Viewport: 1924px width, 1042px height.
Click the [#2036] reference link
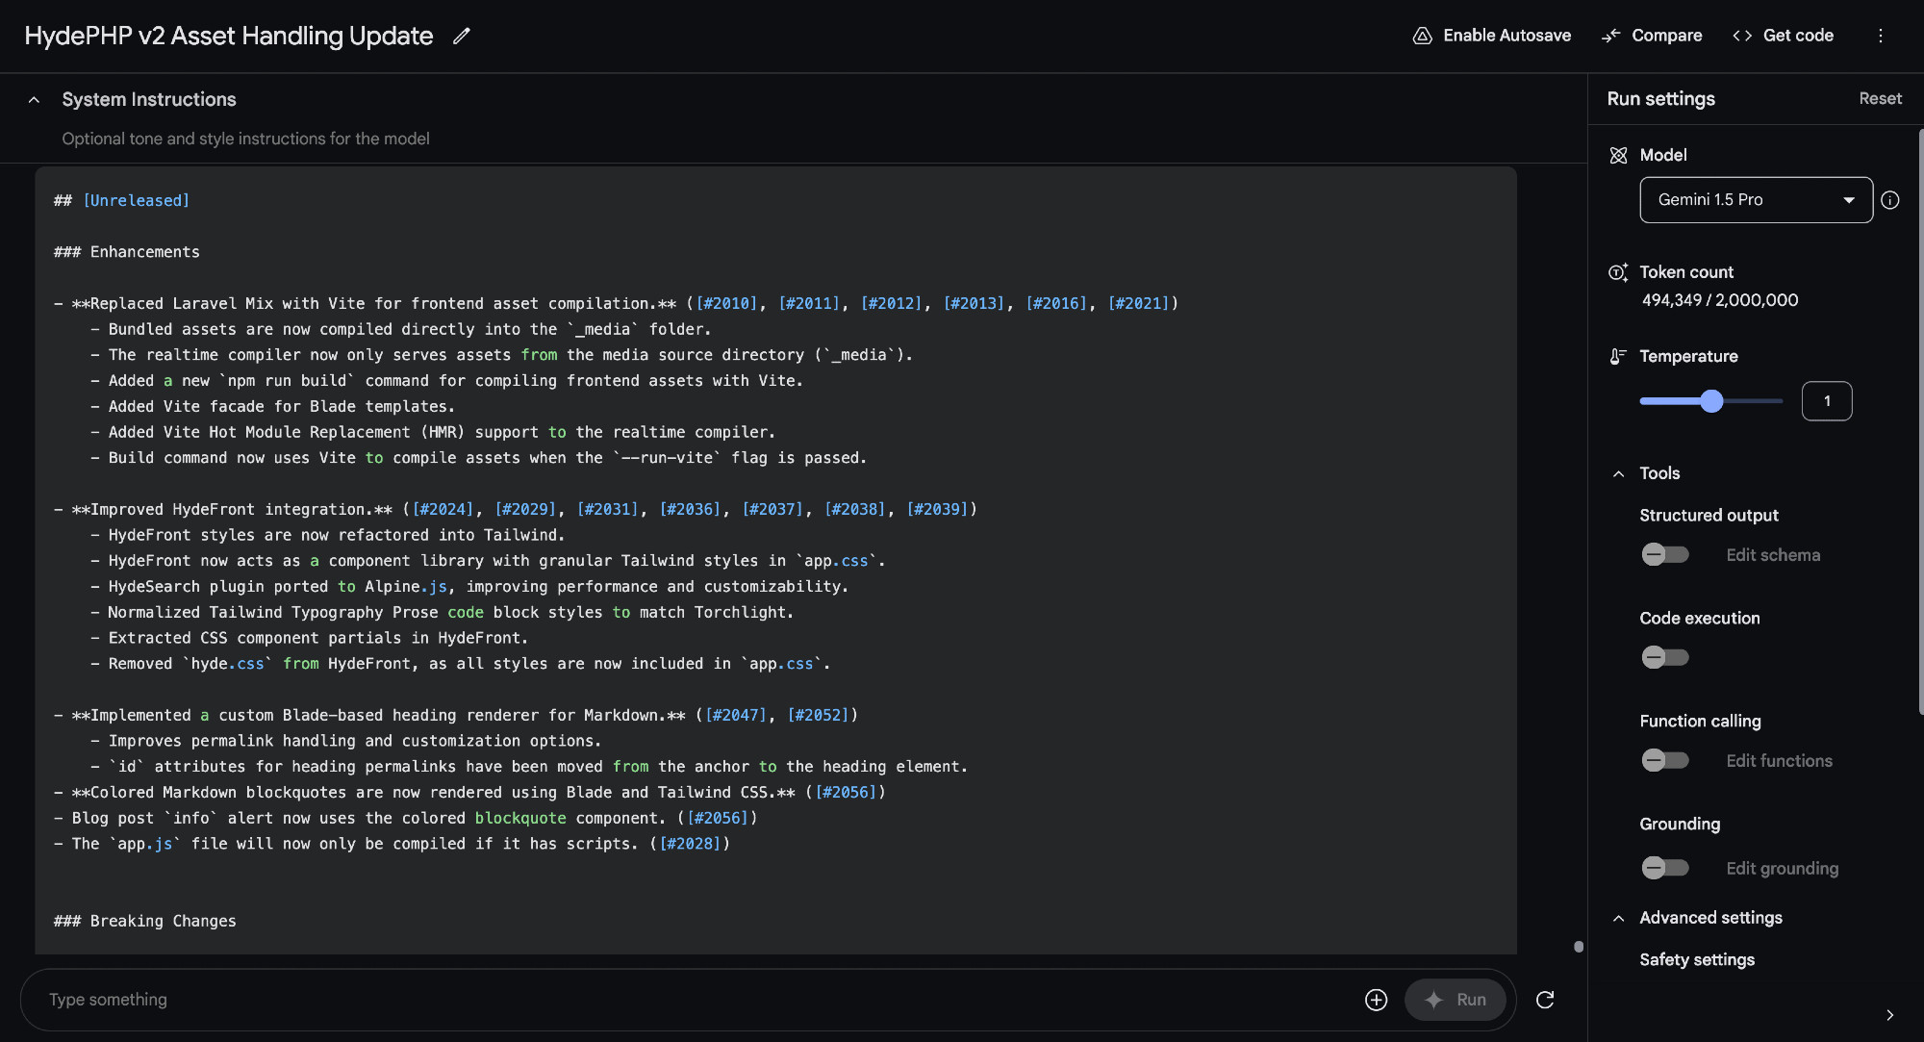click(690, 509)
